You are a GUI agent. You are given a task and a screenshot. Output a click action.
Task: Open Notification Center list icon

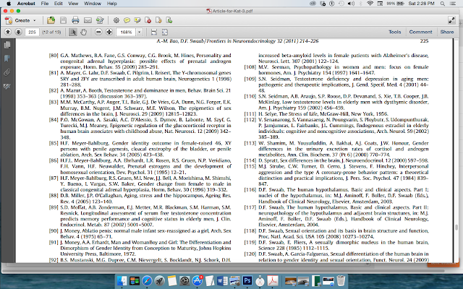452,4
